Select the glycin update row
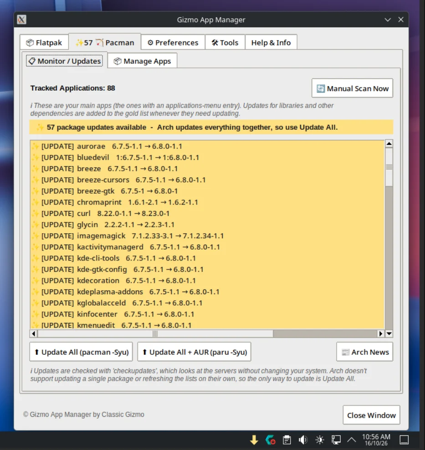This screenshot has width=425, height=450. click(207, 225)
